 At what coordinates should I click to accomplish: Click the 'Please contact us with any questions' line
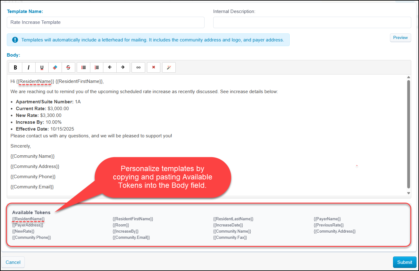(91, 136)
